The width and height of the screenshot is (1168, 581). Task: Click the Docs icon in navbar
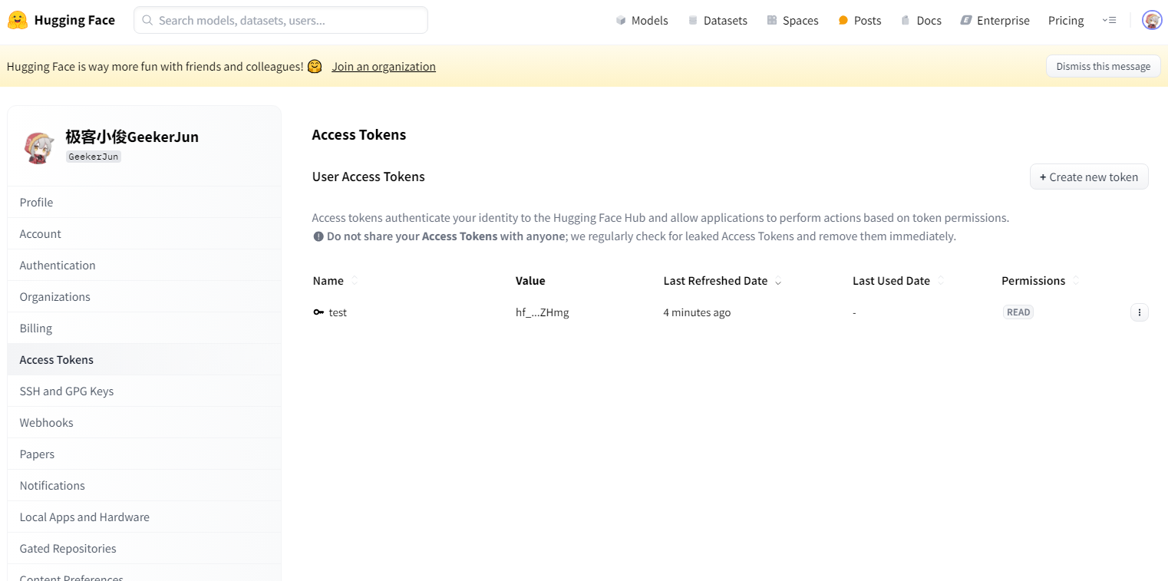906,21
